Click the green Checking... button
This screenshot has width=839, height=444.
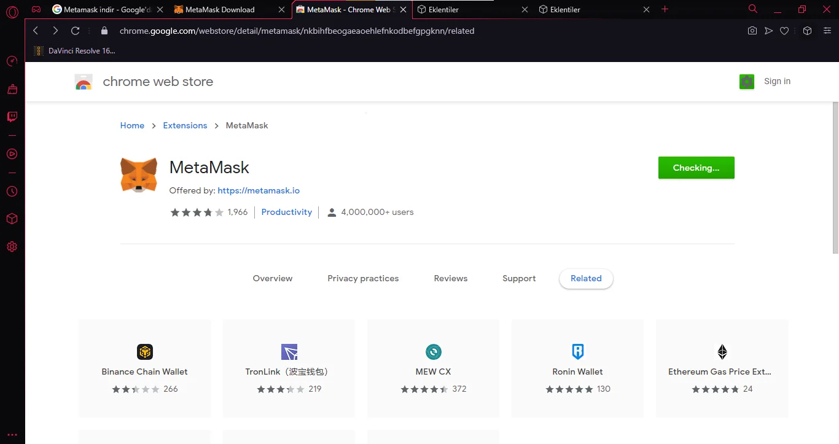[696, 168]
